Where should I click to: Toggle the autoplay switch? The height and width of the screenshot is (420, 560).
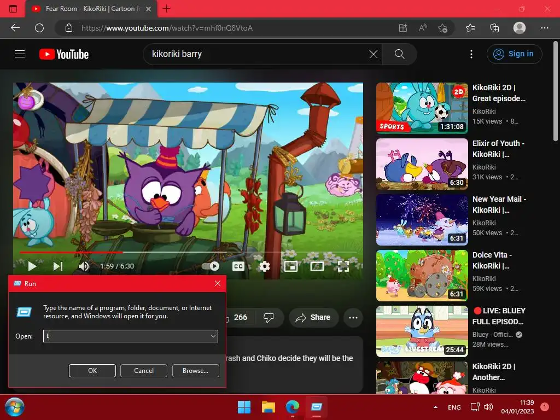[x=211, y=266]
